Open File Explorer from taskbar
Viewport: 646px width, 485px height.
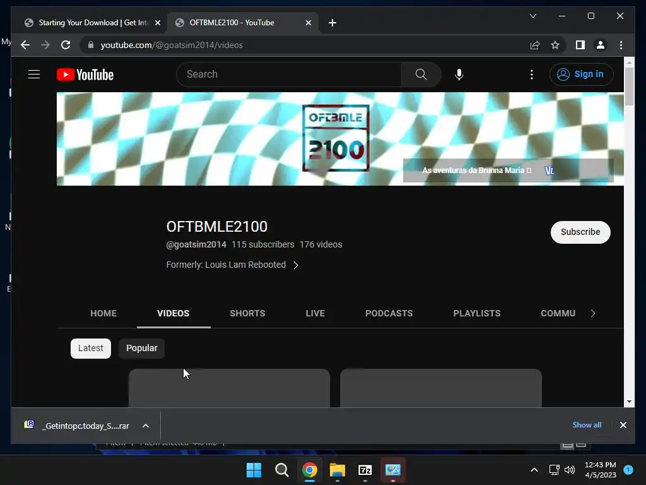point(337,470)
